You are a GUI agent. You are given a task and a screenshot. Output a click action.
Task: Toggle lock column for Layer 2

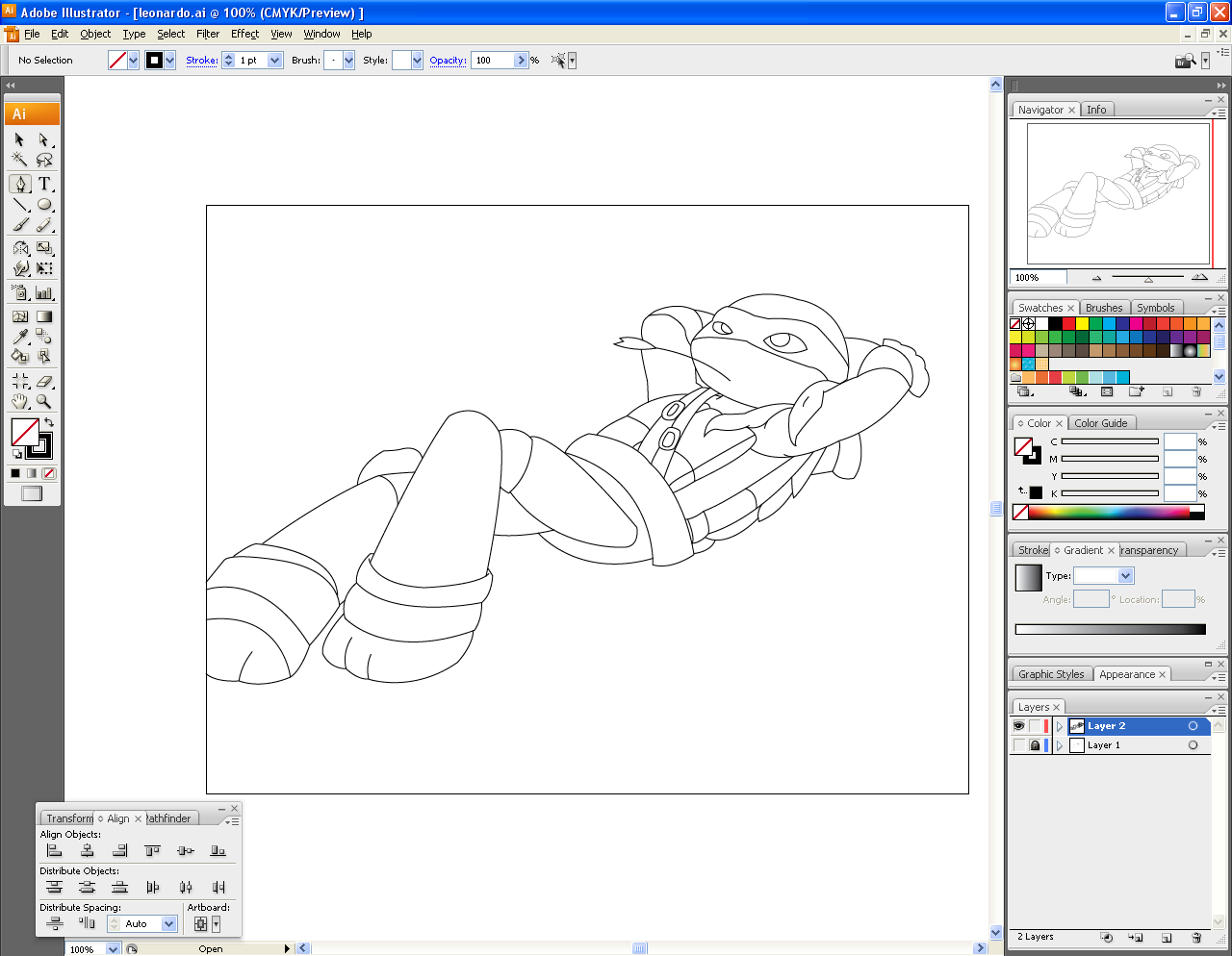pyautogui.click(x=1035, y=726)
